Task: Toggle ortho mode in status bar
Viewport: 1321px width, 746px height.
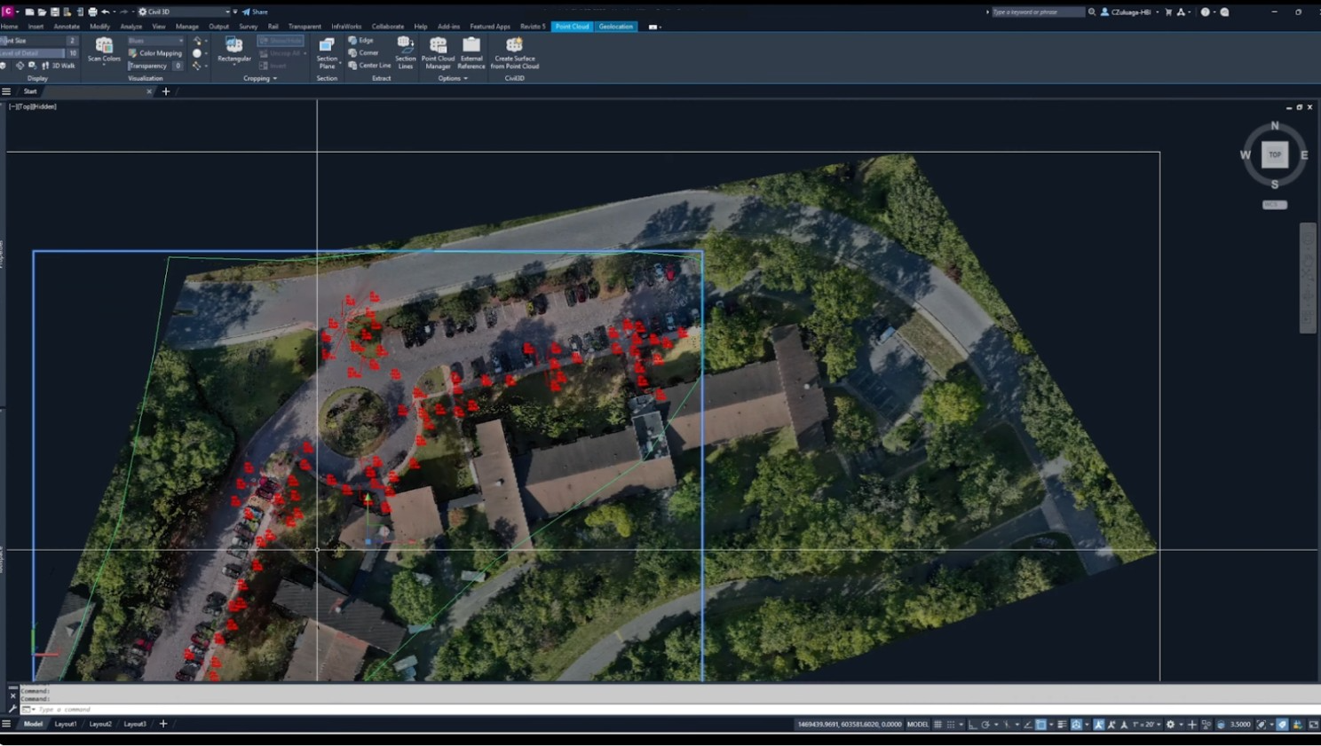Action: coord(972,725)
